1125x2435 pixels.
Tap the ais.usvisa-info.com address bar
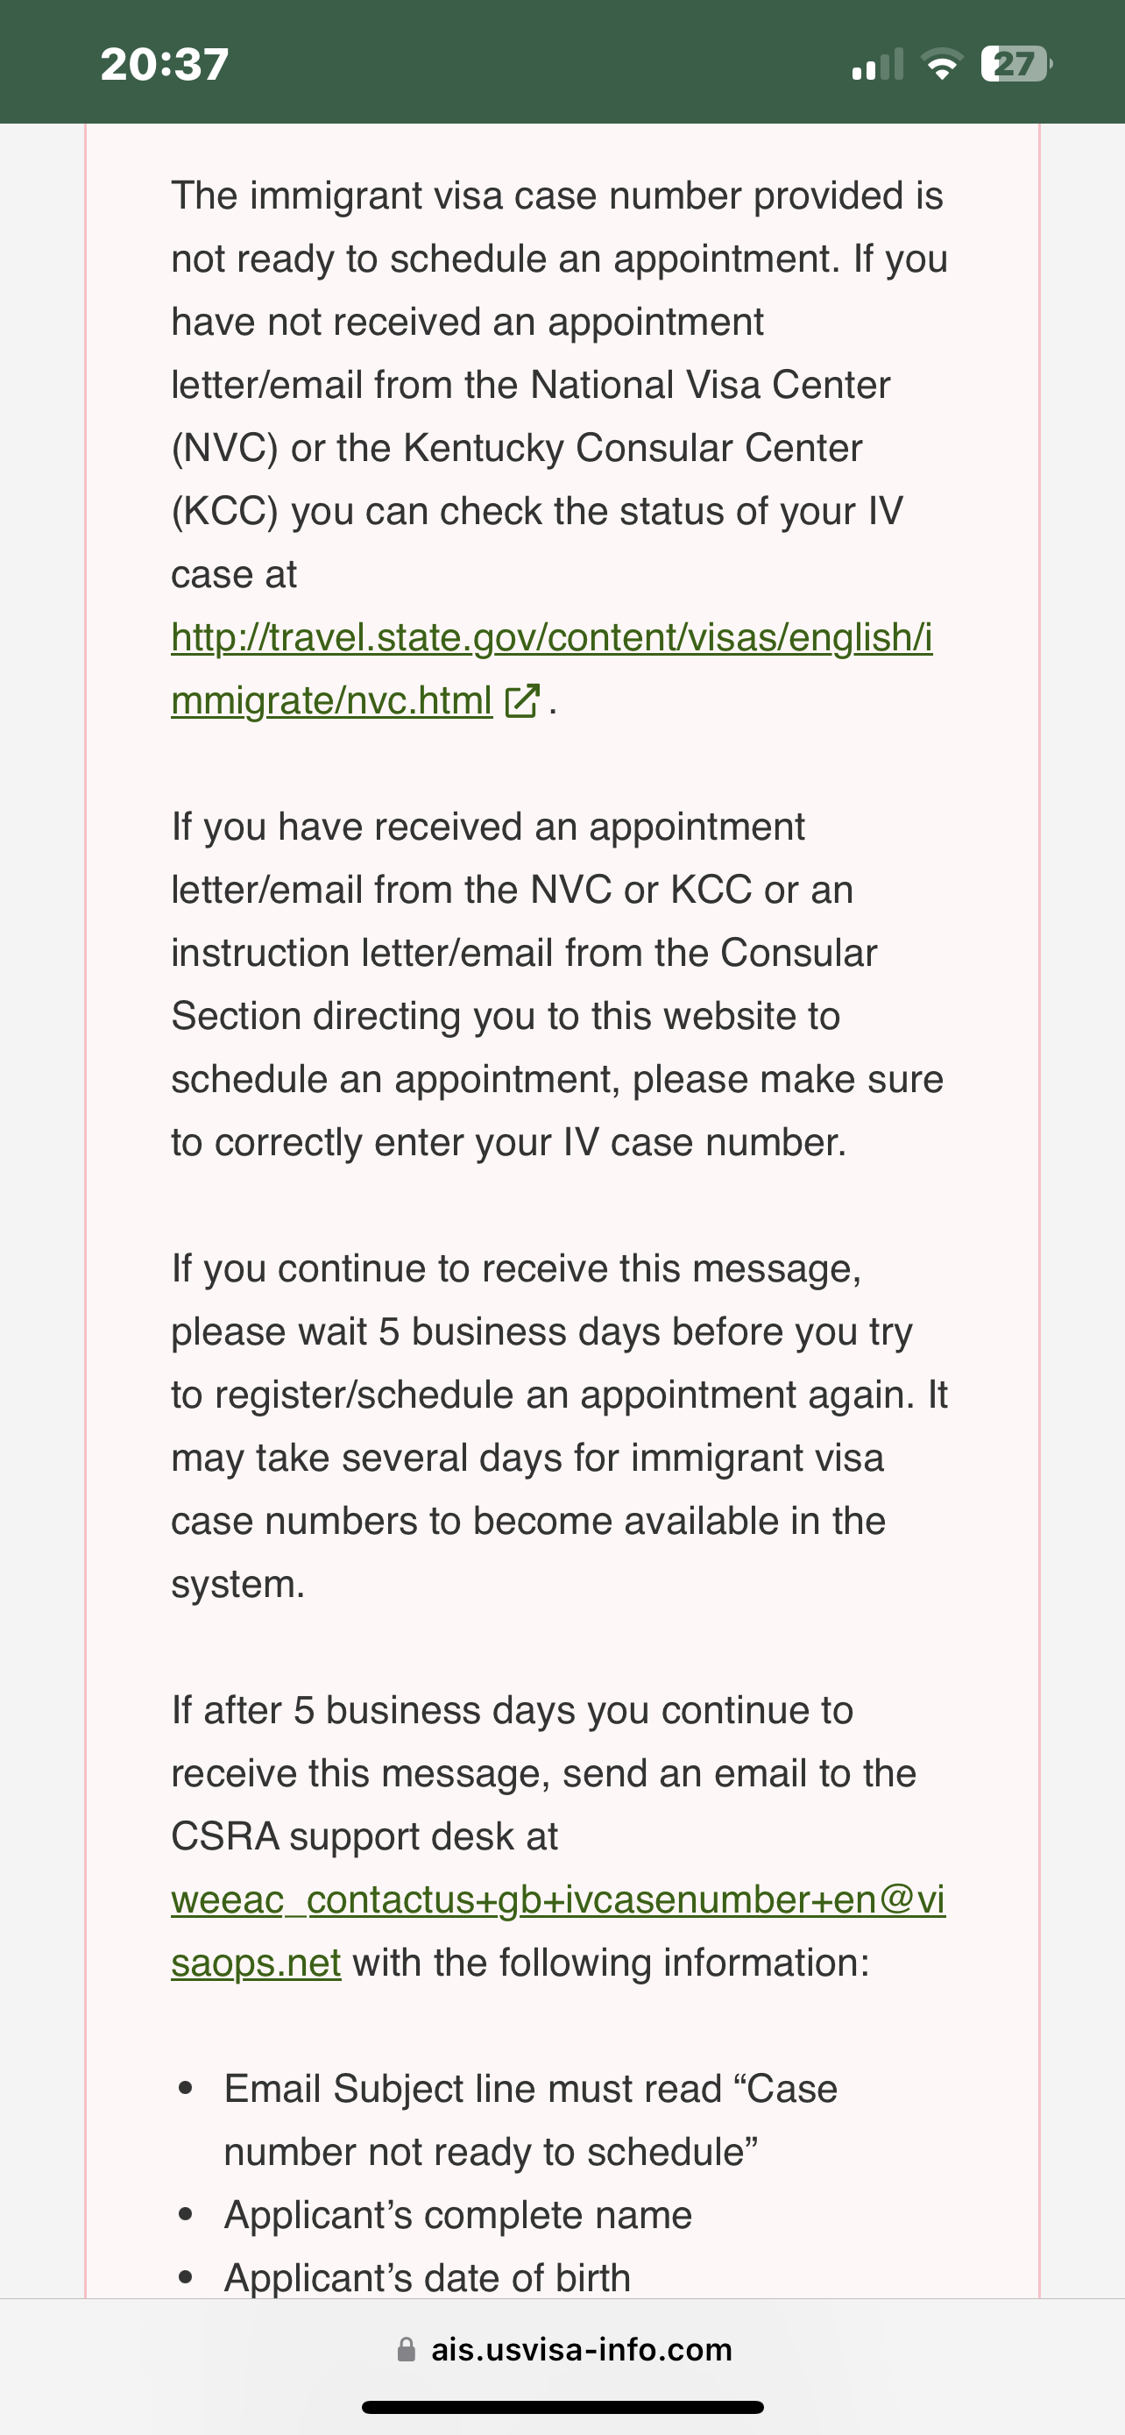[563, 2349]
